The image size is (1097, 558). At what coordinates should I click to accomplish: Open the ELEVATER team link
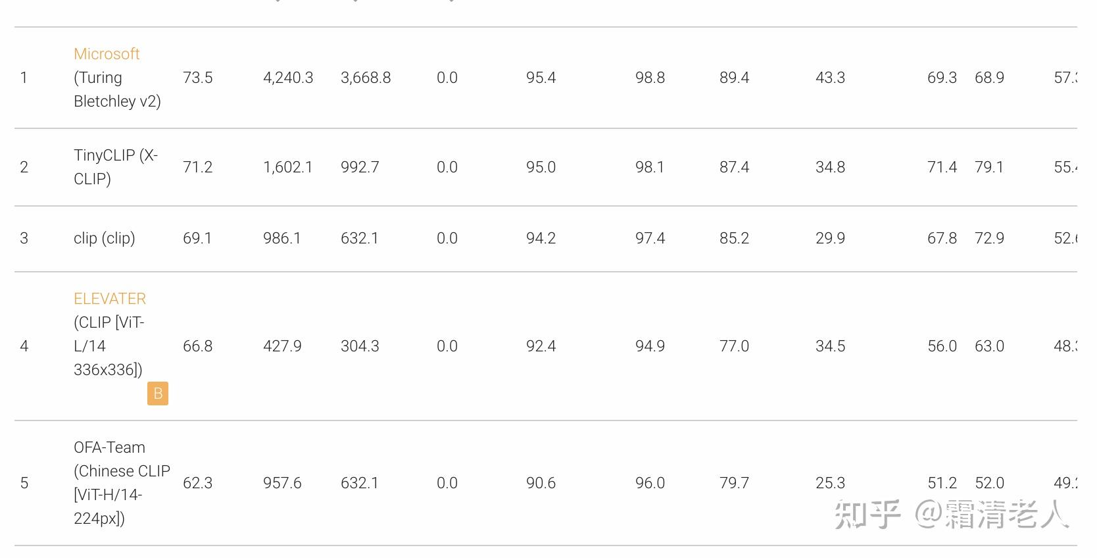[110, 299]
